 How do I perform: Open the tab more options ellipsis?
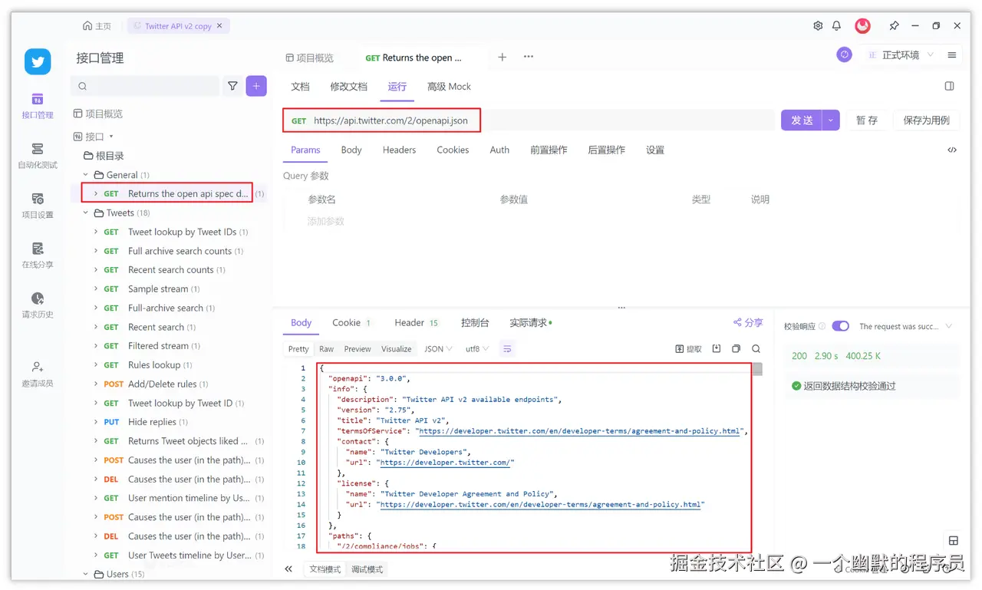pyautogui.click(x=529, y=57)
